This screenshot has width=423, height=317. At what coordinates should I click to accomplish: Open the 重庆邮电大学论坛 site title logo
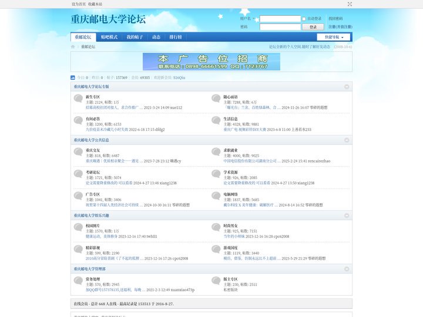(108, 19)
